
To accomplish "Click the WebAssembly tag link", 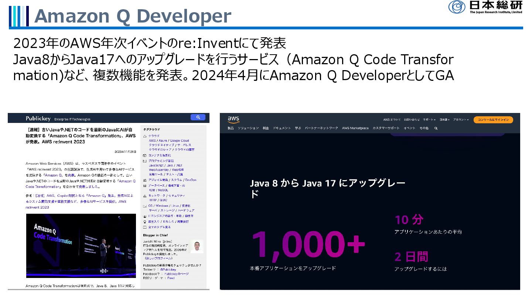I will point(159,170).
